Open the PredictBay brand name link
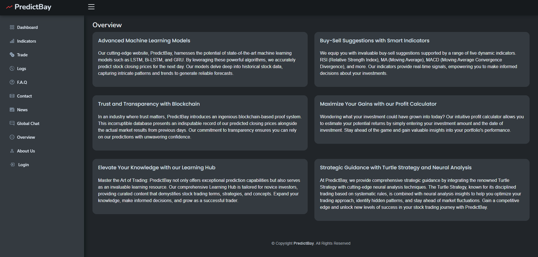This screenshot has width=538, height=257. coord(33,7)
